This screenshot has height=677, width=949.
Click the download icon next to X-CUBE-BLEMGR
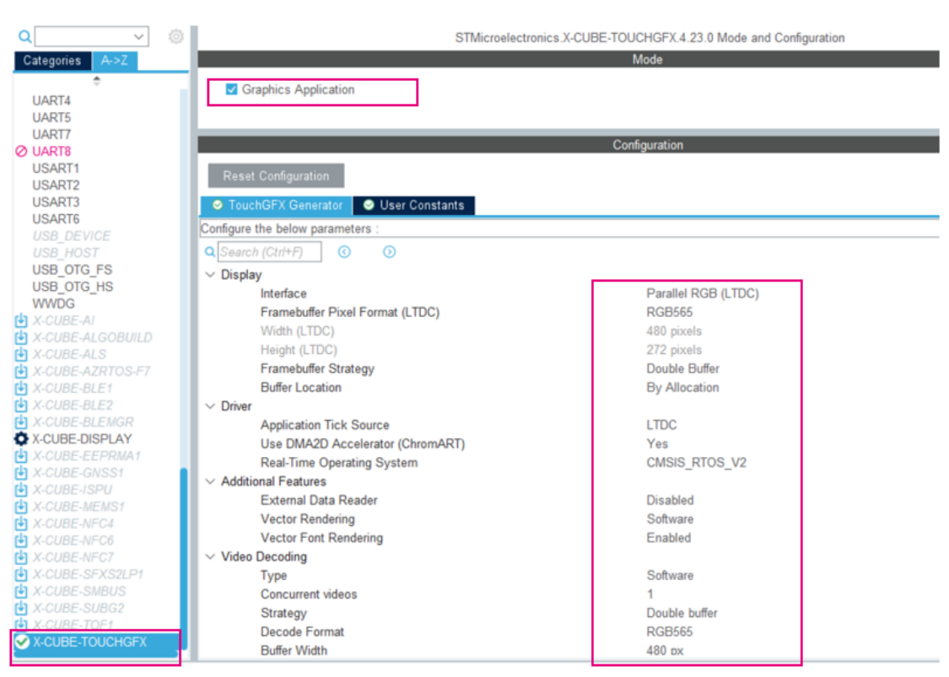point(21,422)
